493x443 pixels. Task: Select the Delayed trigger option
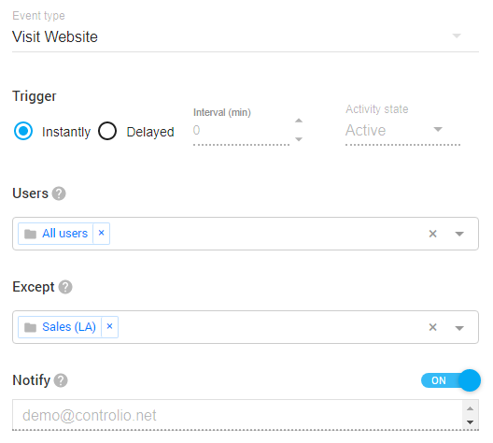point(107,131)
